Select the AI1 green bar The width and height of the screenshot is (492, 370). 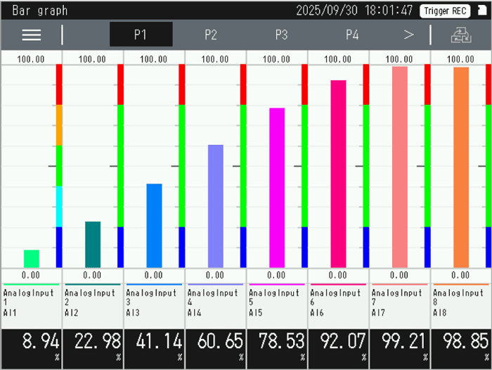[x=31, y=258]
